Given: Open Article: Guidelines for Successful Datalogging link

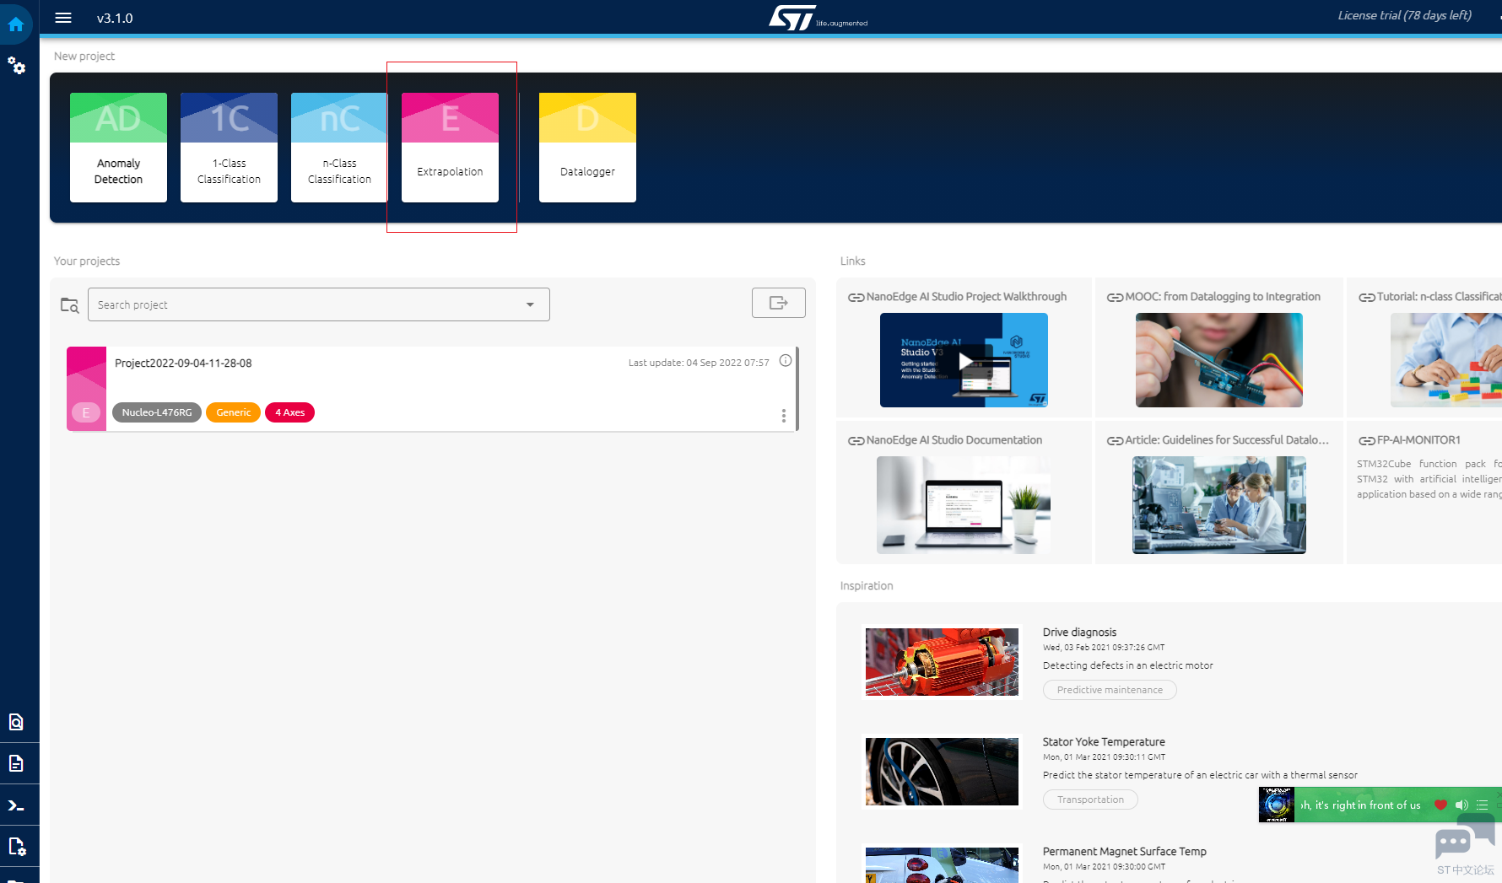Looking at the screenshot, I should [x=1227, y=440].
